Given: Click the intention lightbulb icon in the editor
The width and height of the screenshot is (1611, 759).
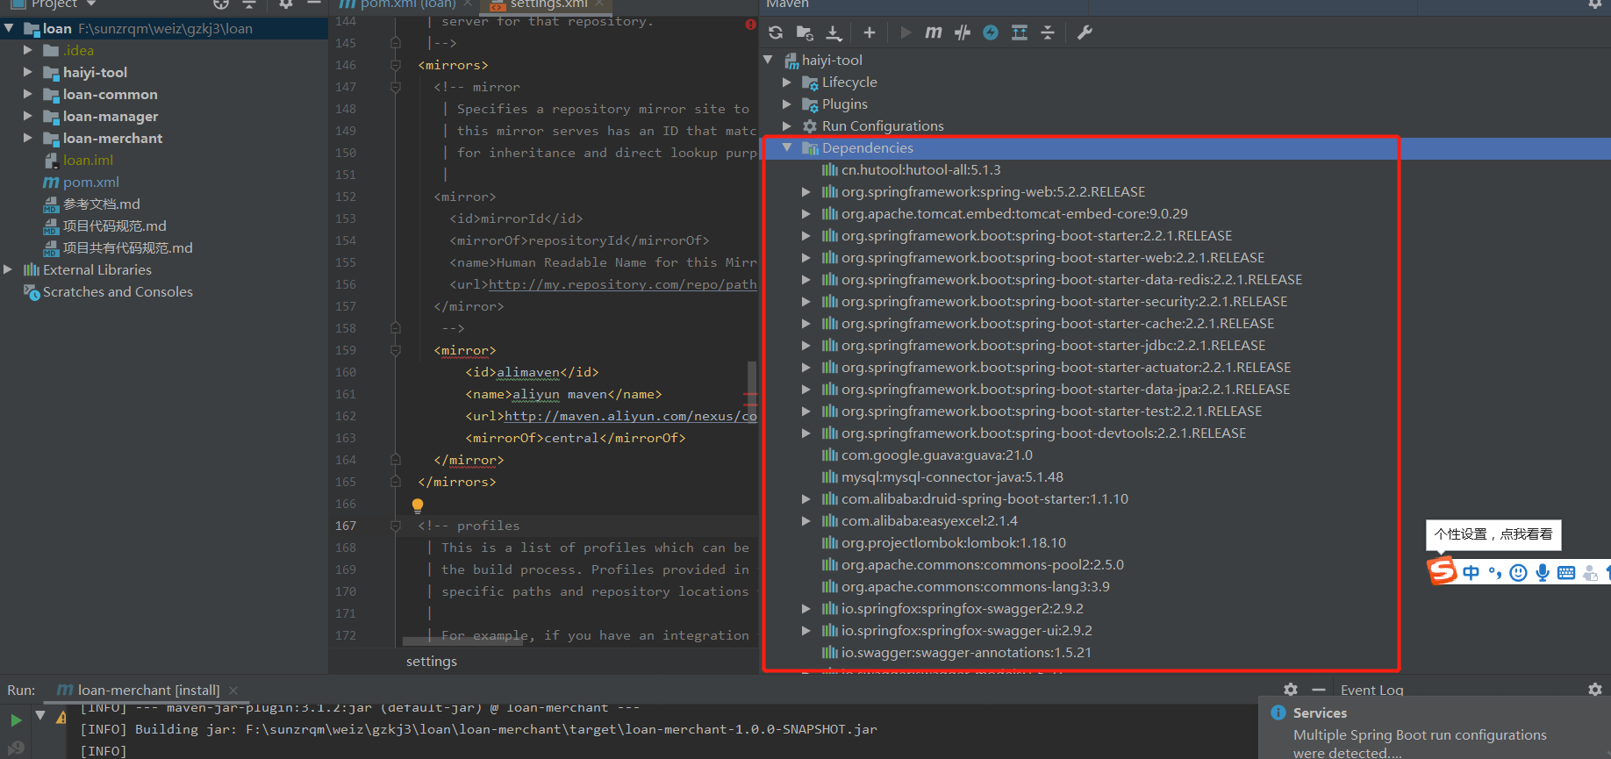Looking at the screenshot, I should click(x=418, y=505).
